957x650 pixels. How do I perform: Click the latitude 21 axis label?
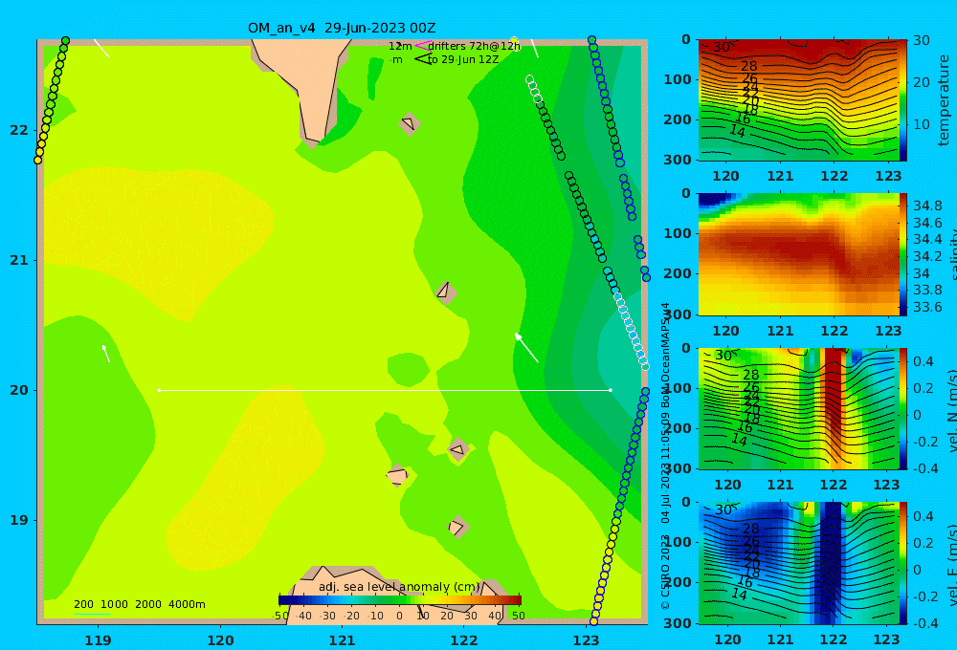click(x=19, y=260)
